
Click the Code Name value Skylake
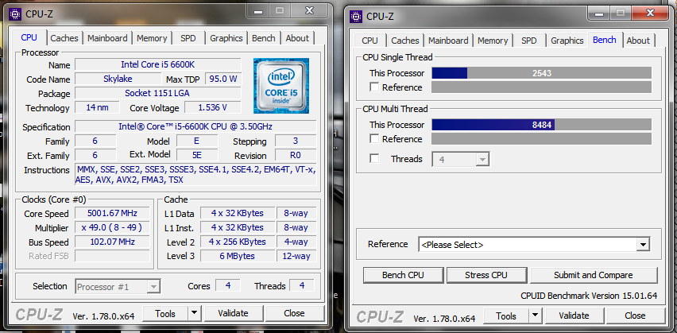point(118,79)
